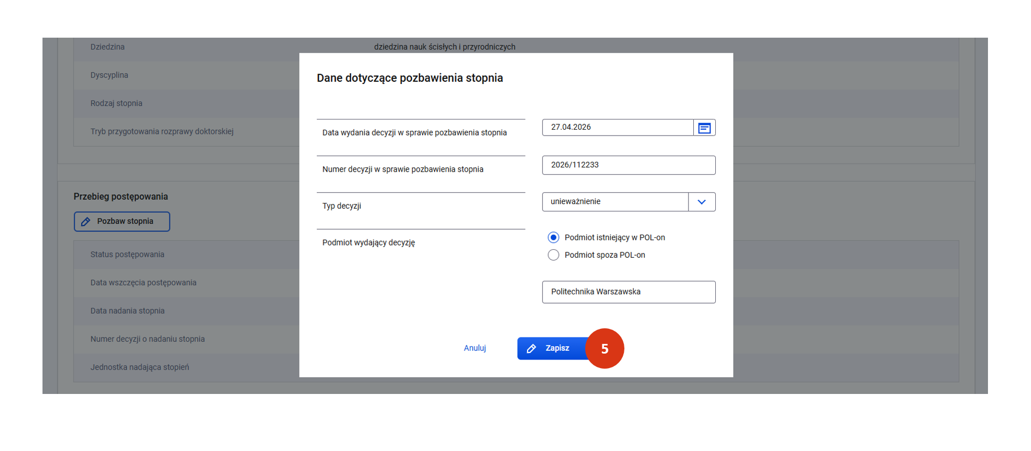Select Podmiot istniejący w POL-on radio
The image size is (1031, 451).
pyautogui.click(x=553, y=237)
